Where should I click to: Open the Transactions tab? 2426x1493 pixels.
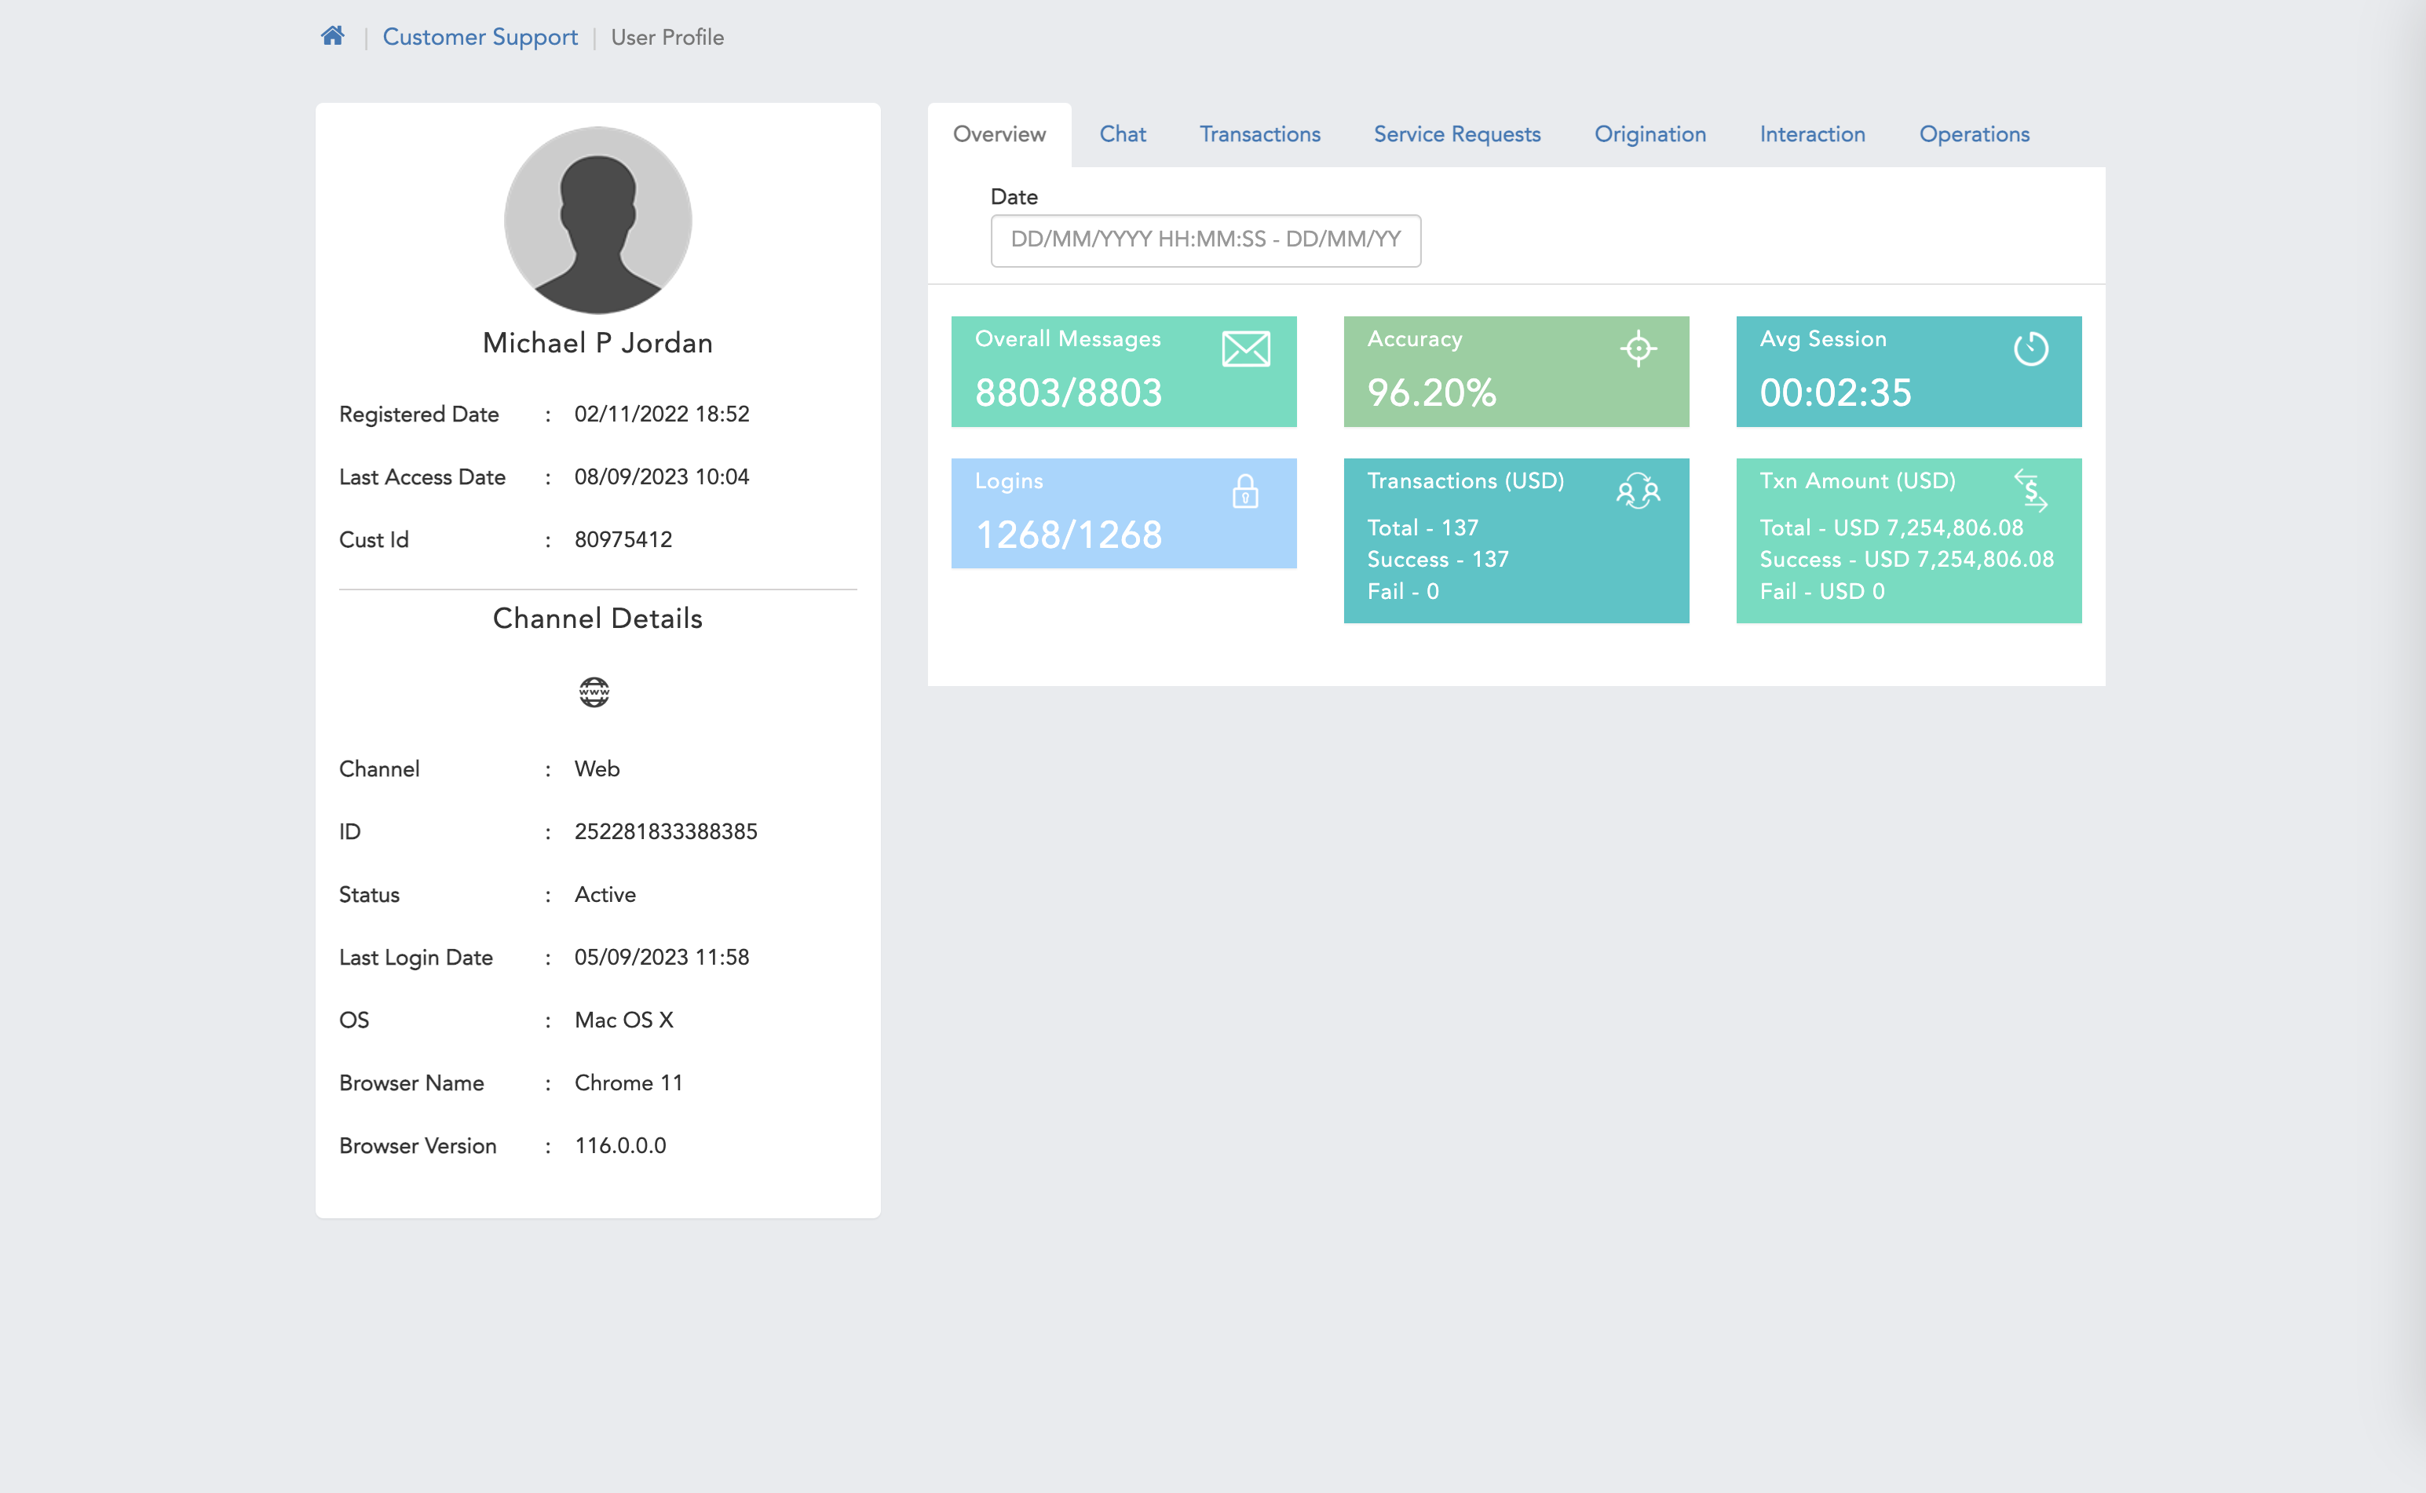tap(1260, 134)
